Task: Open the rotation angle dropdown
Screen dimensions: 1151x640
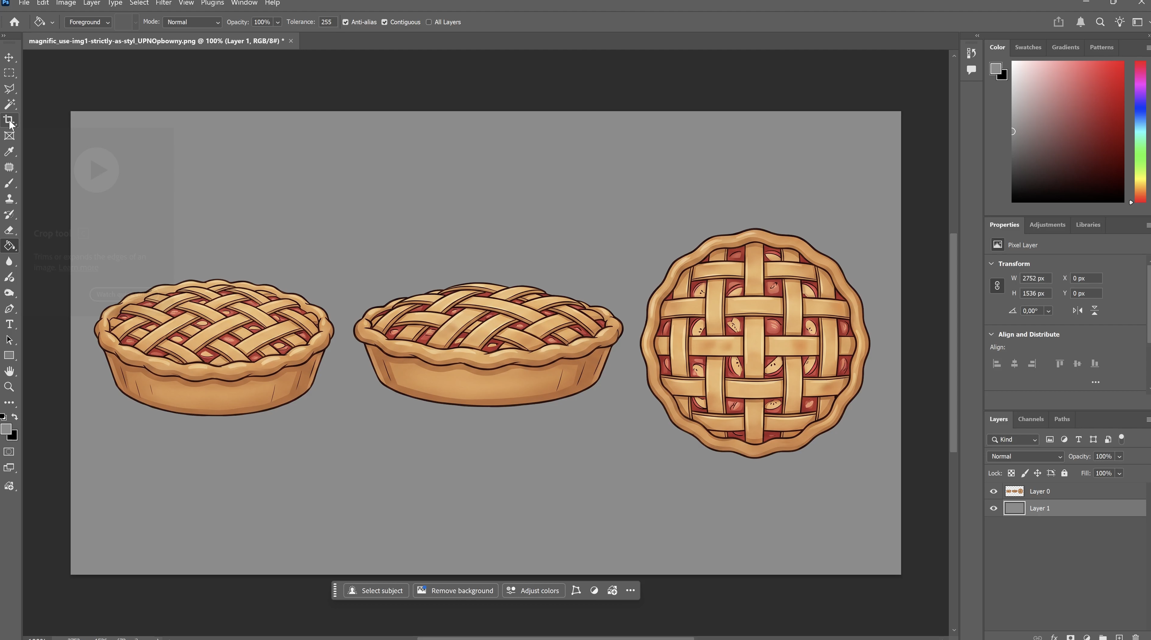Action: (1048, 311)
